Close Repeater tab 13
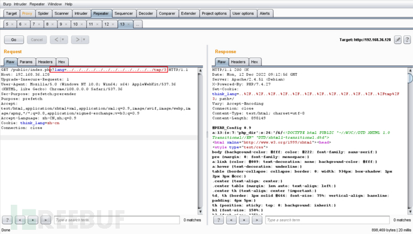Image resolution: width=413 pixels, height=234 pixels. [x=129, y=24]
